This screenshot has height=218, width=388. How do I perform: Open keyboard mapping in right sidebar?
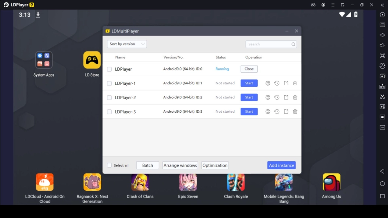pyautogui.click(x=382, y=25)
